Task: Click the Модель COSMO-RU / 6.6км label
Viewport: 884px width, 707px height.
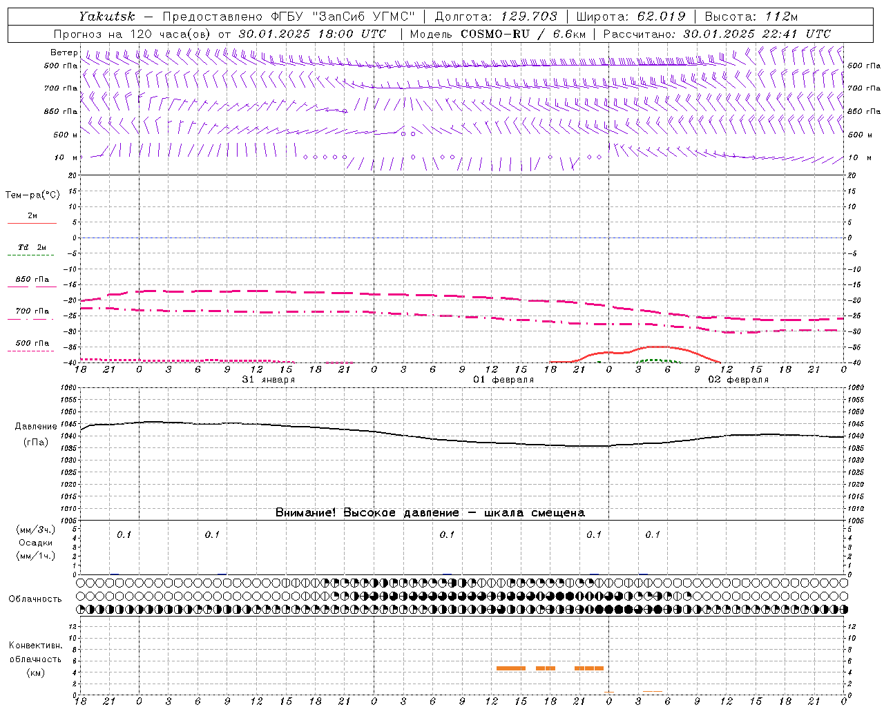Action: point(497,34)
